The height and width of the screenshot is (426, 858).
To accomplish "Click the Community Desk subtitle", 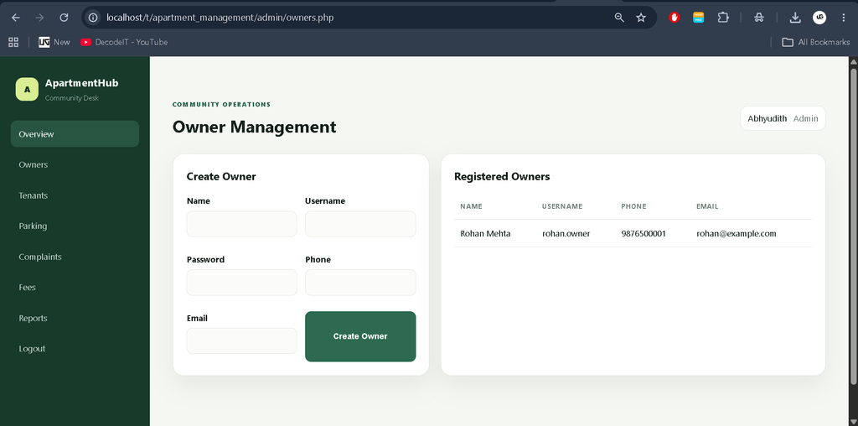I will pos(72,98).
